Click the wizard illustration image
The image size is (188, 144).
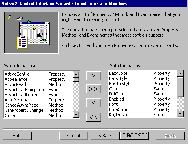[31, 33]
